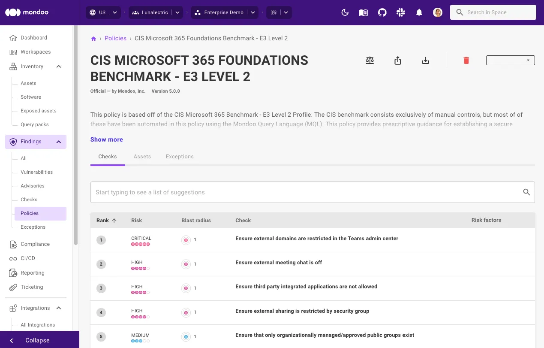Open Software under Inventory
The width and height of the screenshot is (544, 348).
point(31,97)
